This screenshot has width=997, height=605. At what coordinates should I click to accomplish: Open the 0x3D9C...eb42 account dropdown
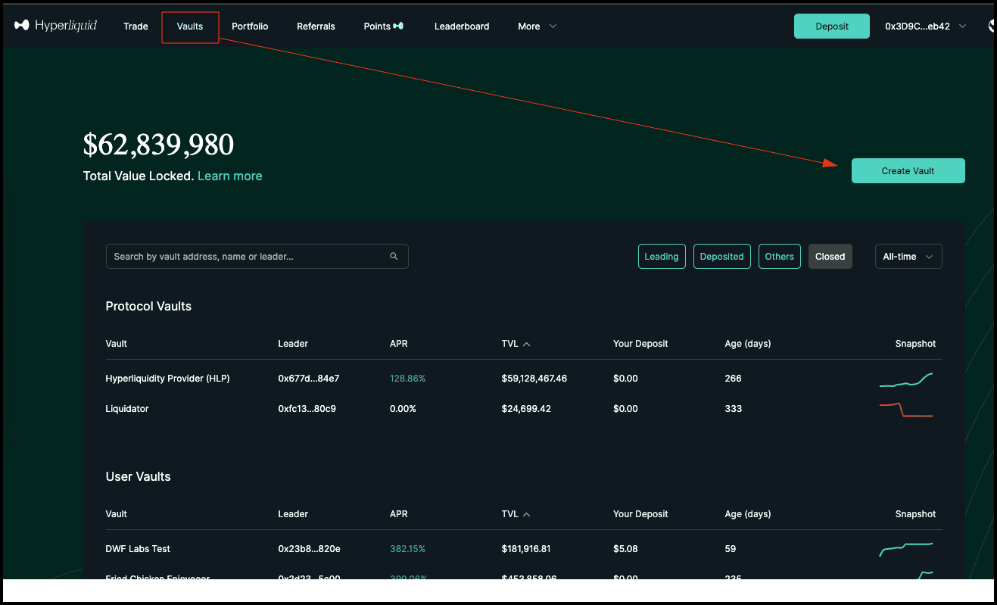(x=926, y=26)
